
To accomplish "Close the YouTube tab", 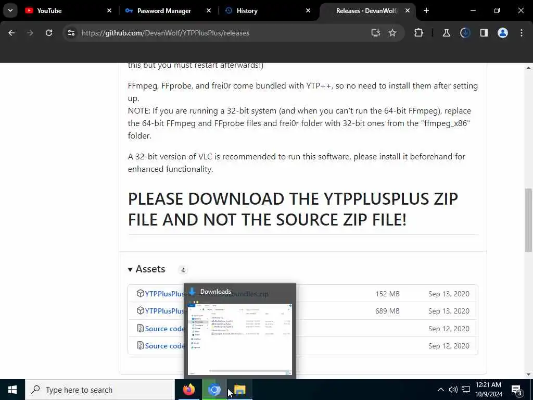I will click(x=109, y=10).
